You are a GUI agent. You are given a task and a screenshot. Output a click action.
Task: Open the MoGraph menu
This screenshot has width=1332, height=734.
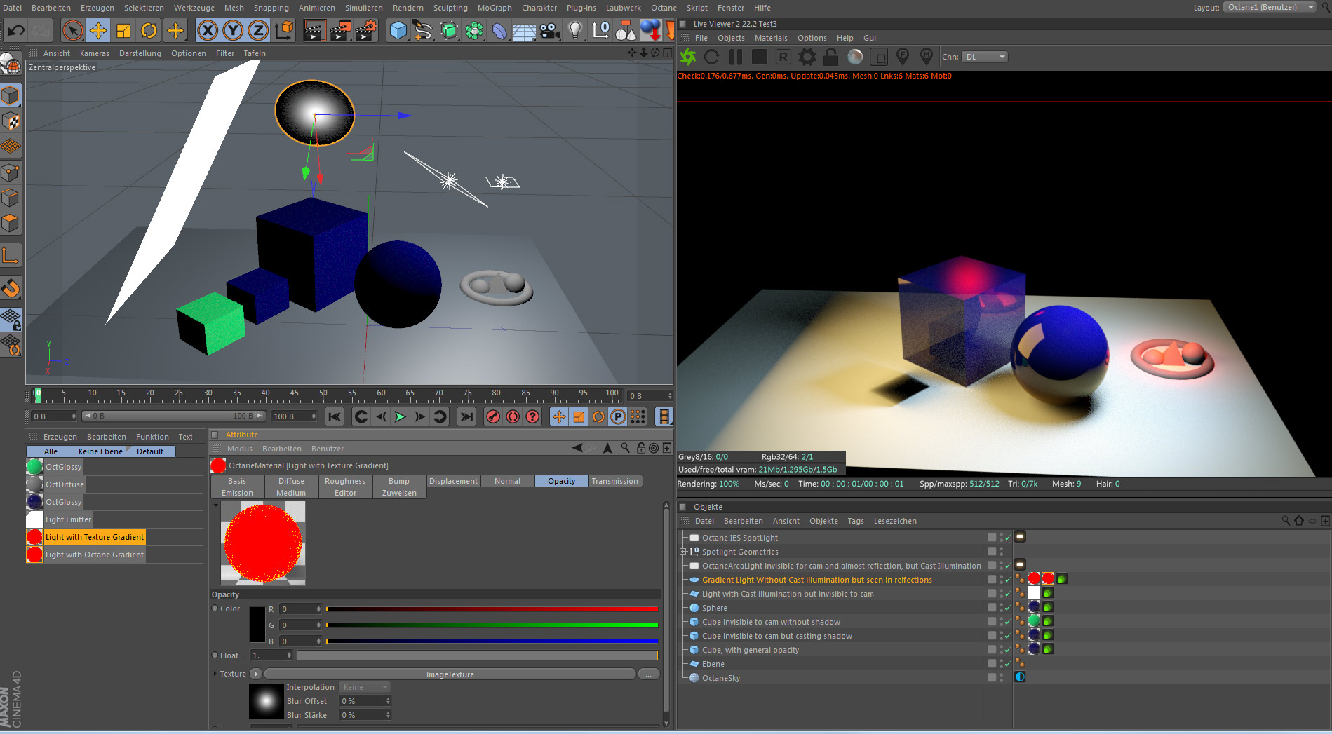[x=495, y=8]
